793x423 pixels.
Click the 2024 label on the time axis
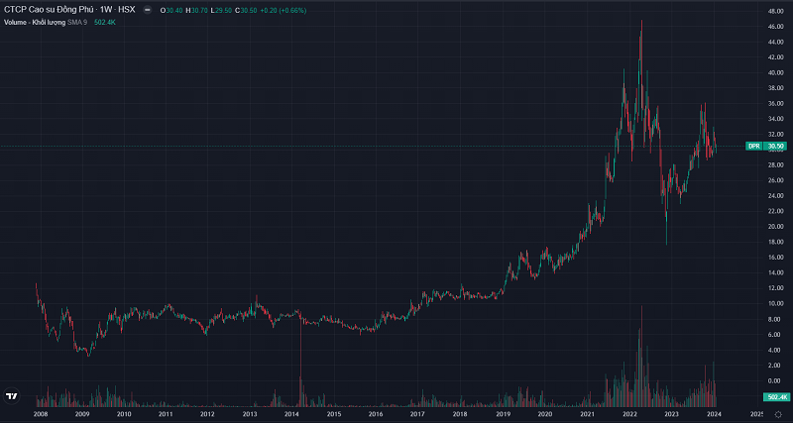click(x=714, y=414)
